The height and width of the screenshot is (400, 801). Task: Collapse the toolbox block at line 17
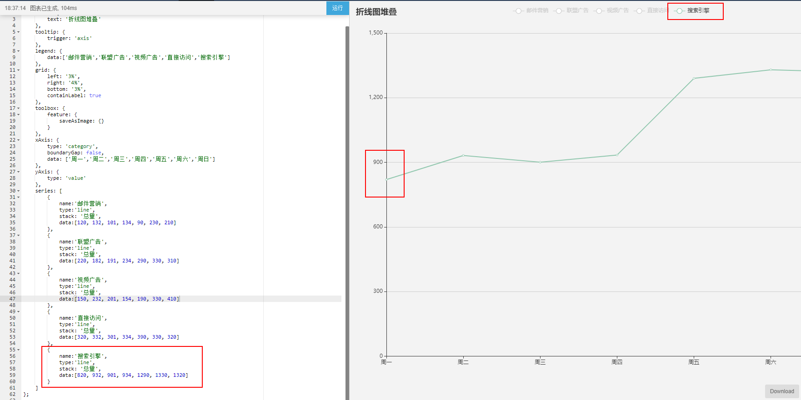point(19,109)
